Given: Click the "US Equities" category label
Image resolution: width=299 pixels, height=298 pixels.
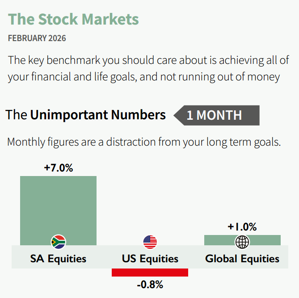Looking at the screenshot, I should (150, 259).
